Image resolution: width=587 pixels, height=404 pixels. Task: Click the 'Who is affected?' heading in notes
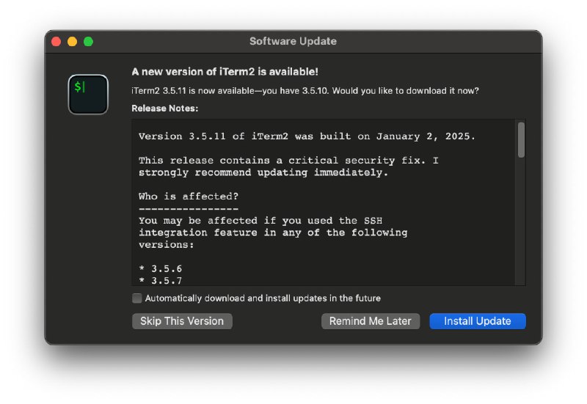coord(189,197)
